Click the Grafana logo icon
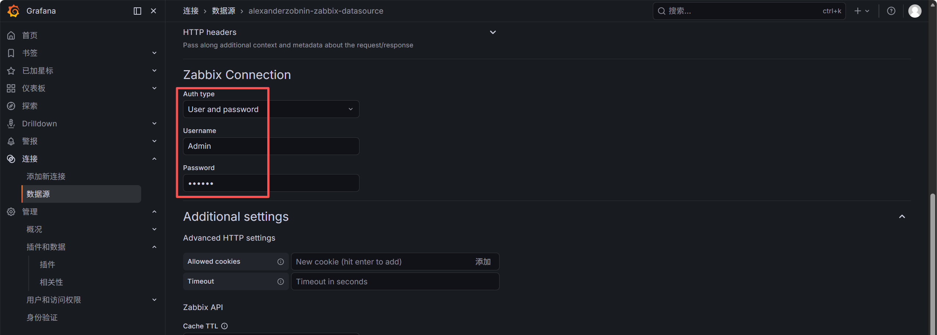This screenshot has width=937, height=335. point(14,11)
